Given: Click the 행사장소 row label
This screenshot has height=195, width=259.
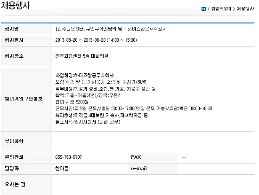Looking at the screenshot, I should tap(14, 56).
